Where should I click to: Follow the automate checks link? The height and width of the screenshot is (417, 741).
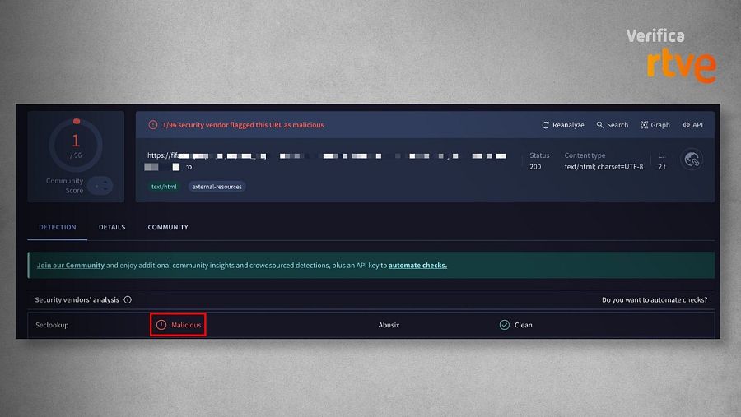[x=417, y=266]
